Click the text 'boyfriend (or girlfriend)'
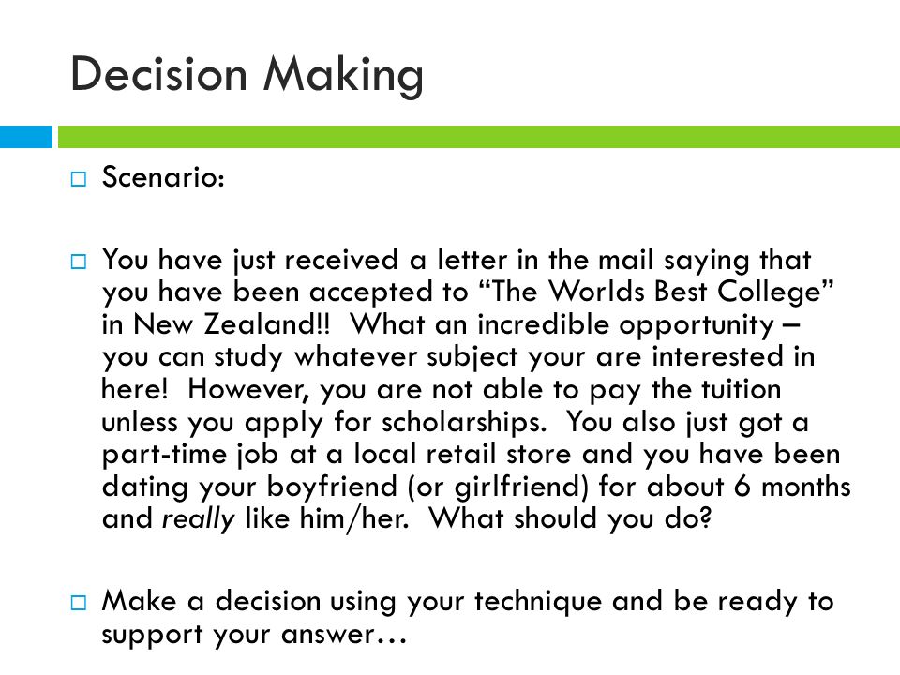This screenshot has height=675, width=900. click(427, 487)
